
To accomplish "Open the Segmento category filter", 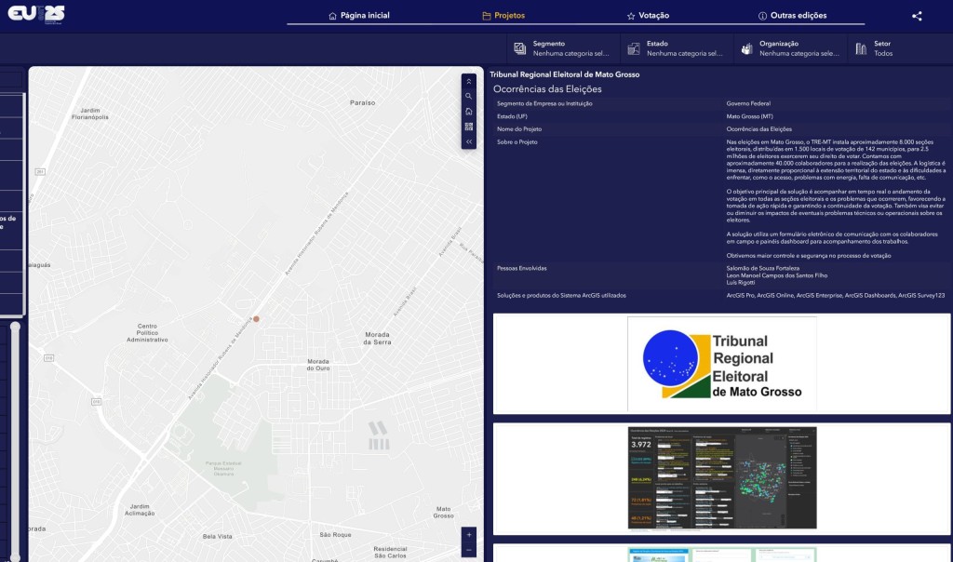I will (562, 48).
